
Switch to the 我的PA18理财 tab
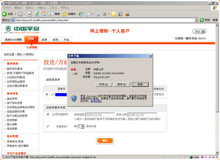(13, 40)
